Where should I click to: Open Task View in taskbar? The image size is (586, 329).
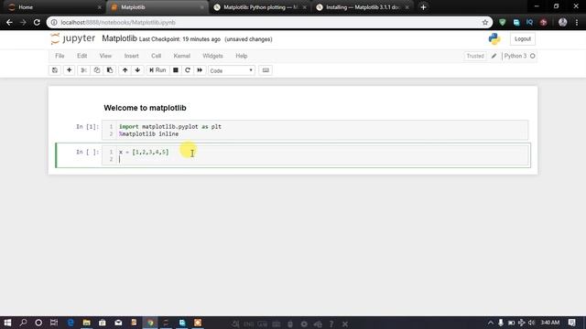pos(54,323)
